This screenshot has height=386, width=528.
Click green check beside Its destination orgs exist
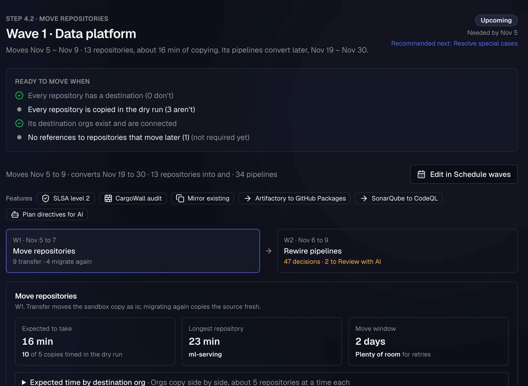(19, 123)
